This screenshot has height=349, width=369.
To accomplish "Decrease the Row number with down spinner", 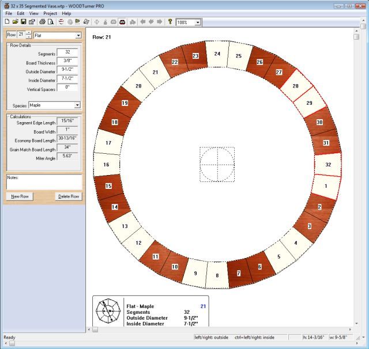I will pos(29,38).
